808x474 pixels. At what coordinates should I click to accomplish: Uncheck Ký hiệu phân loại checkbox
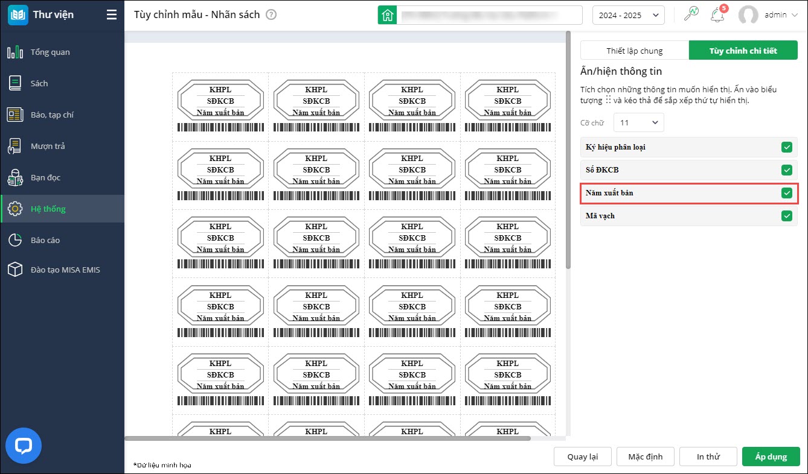[x=786, y=147]
